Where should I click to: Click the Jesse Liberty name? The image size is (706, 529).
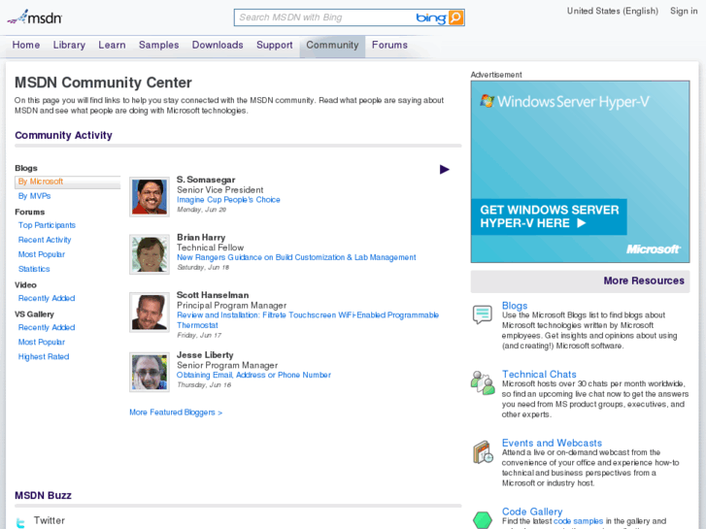pos(205,354)
